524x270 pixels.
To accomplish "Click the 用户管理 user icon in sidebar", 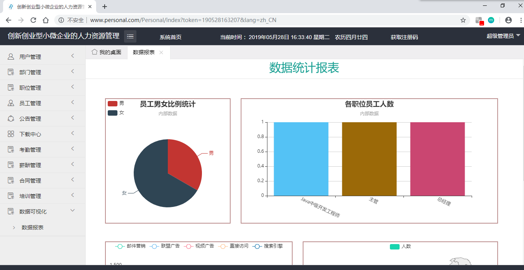I will 11,57.
